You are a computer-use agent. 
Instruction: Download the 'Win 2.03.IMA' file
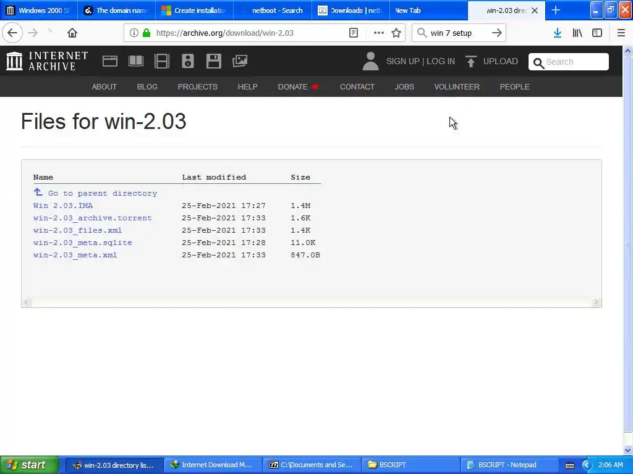63,206
